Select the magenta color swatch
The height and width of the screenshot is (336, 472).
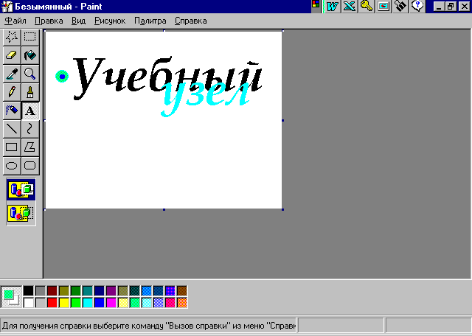click(x=111, y=303)
